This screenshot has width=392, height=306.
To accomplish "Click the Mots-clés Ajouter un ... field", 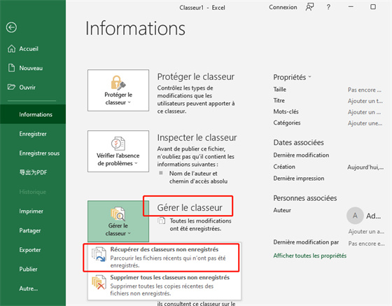I will coord(364,112).
